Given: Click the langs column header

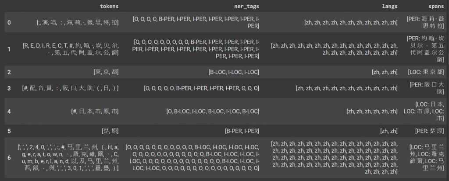Looking at the screenshot, I should [x=389, y=6].
